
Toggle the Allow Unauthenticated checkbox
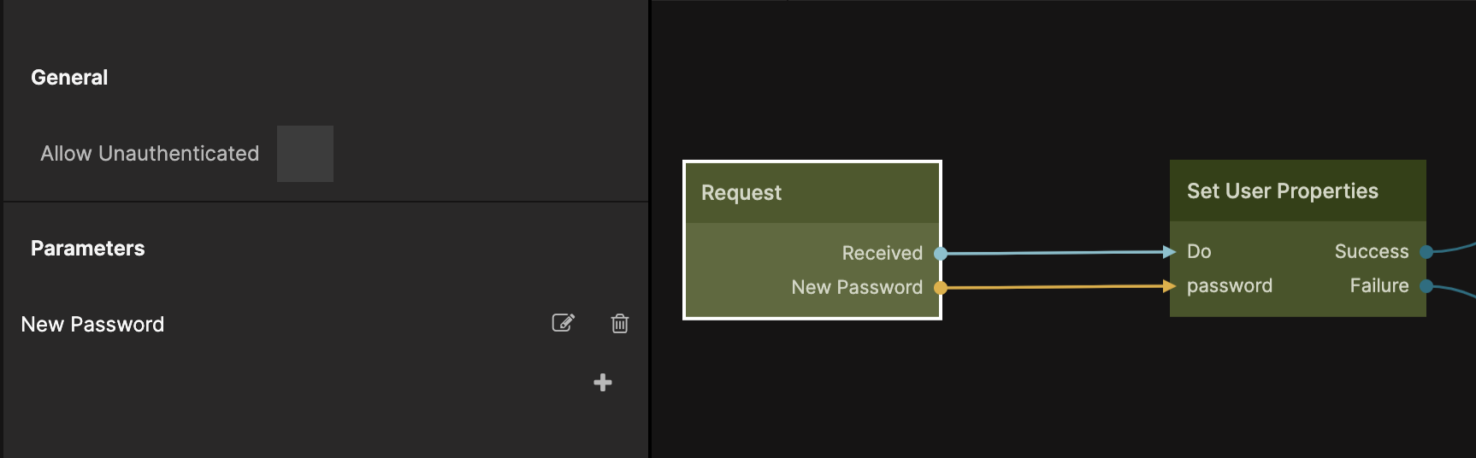click(x=305, y=154)
